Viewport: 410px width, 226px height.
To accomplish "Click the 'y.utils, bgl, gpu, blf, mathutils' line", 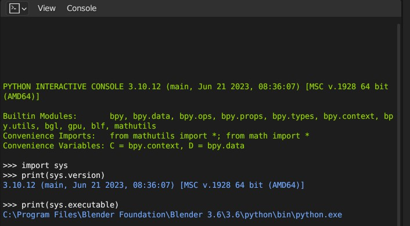I will point(80,126).
